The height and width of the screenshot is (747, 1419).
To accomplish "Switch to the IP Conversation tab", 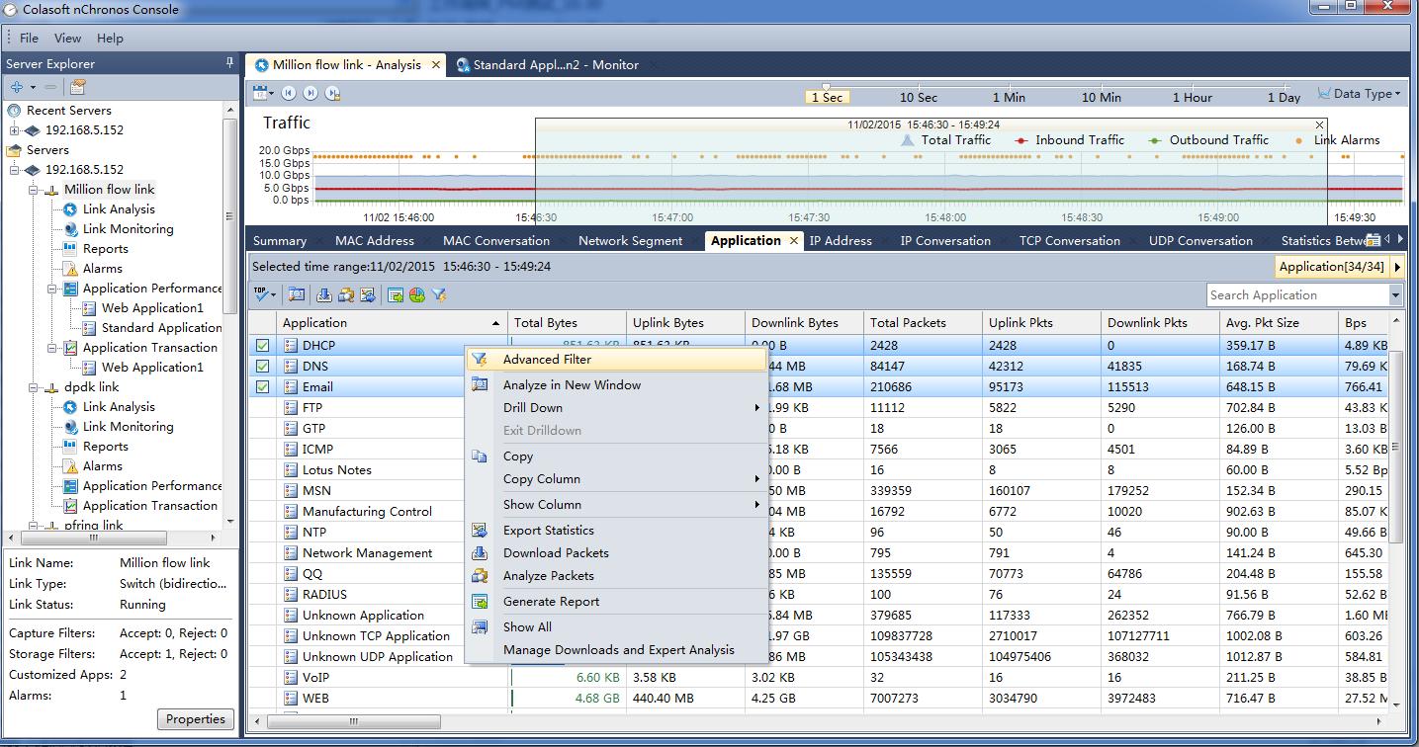I will (x=945, y=240).
